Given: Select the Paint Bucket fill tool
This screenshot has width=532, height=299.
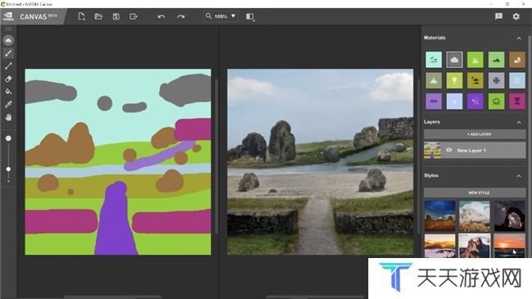Looking at the screenshot, I should [8, 92].
